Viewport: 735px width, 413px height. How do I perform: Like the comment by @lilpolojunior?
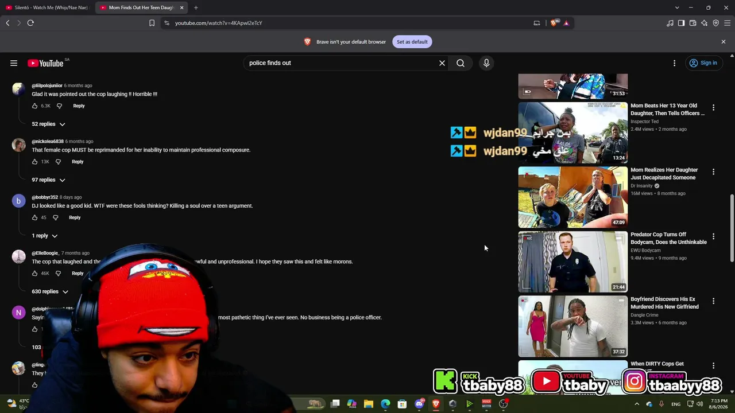[35, 106]
